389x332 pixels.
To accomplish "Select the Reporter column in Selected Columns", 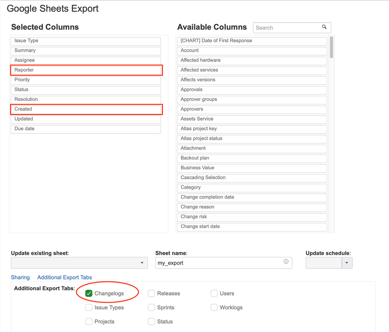I will (86, 70).
